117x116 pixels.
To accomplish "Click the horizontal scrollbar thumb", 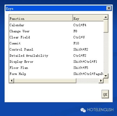I will coord(45,81).
